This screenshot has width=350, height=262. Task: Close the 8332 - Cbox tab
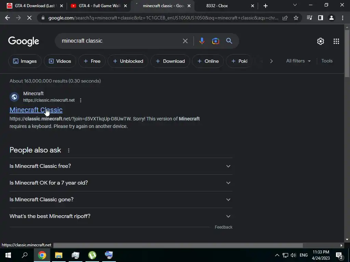pyautogui.click(x=253, y=6)
